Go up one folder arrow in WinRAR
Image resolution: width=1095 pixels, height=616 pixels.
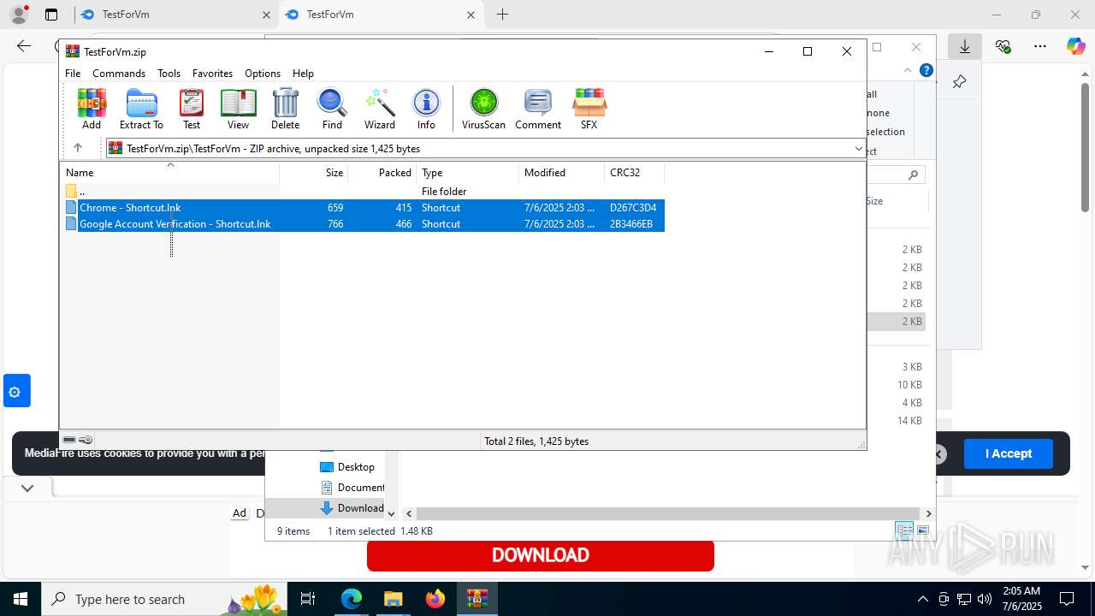point(77,148)
